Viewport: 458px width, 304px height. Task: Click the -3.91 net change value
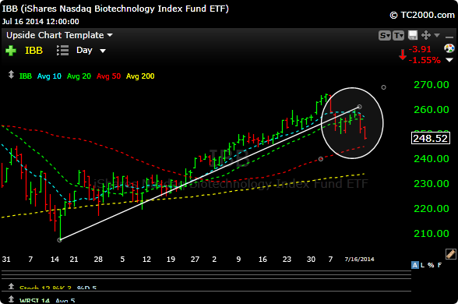coord(420,49)
